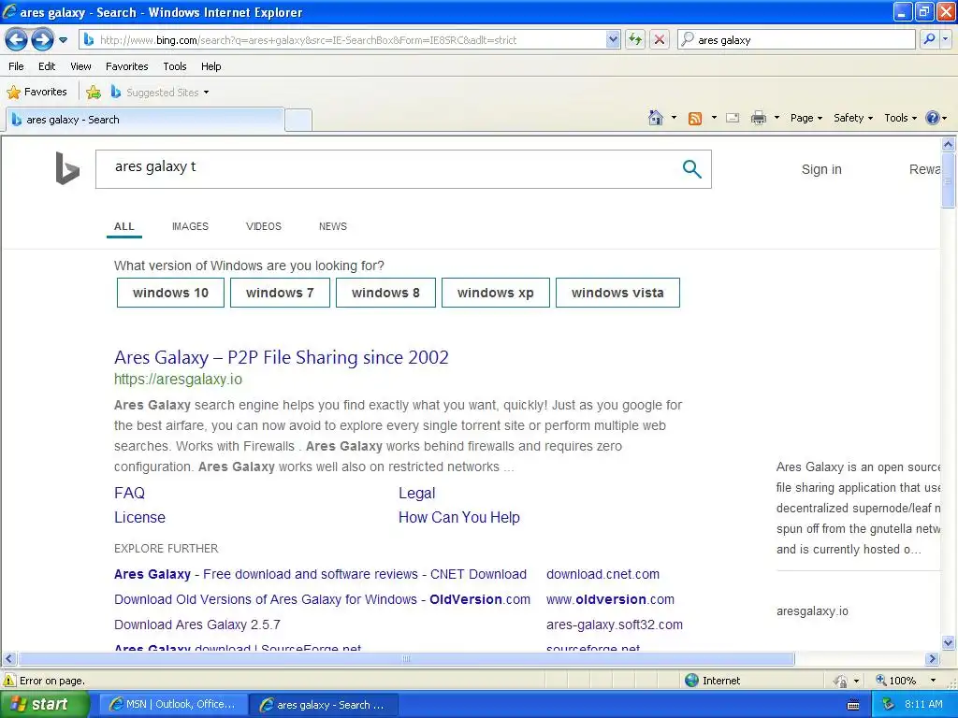Open the Windows start button
Image resolution: width=958 pixels, height=718 pixels.
(45, 704)
